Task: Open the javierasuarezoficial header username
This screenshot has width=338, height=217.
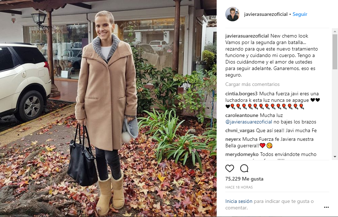Action: (x=266, y=14)
